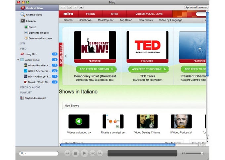Open VIDEOS YOU'LL LOVE tab
225x160 pixels.
coord(149,14)
